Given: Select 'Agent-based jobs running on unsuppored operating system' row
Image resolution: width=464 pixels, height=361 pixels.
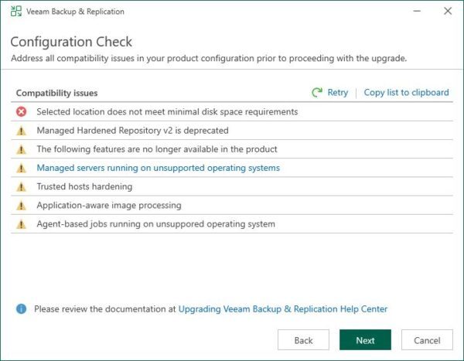Looking at the screenshot, I should [232, 223].
